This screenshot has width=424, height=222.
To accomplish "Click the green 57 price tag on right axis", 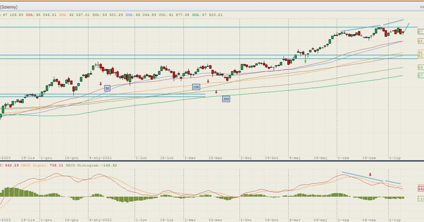I will tap(420, 75).
